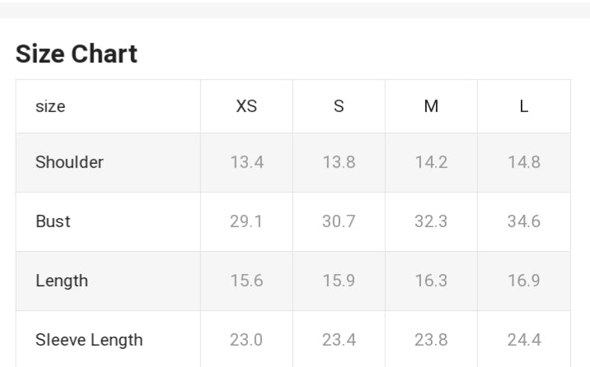Click the Length row label
This screenshot has height=367, width=590.
(x=61, y=281)
